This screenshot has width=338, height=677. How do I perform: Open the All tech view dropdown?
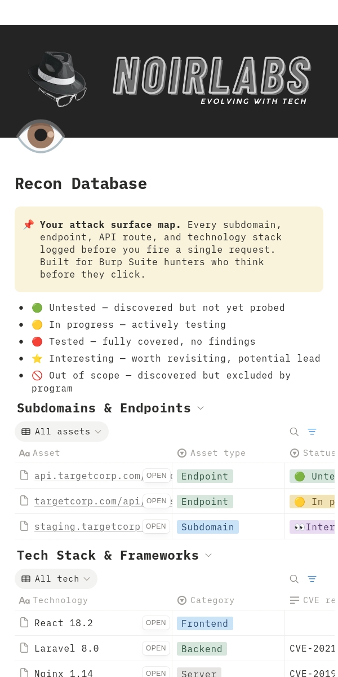click(56, 579)
